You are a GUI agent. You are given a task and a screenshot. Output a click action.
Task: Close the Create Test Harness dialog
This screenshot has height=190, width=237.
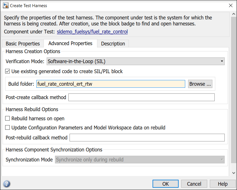point(230,5)
